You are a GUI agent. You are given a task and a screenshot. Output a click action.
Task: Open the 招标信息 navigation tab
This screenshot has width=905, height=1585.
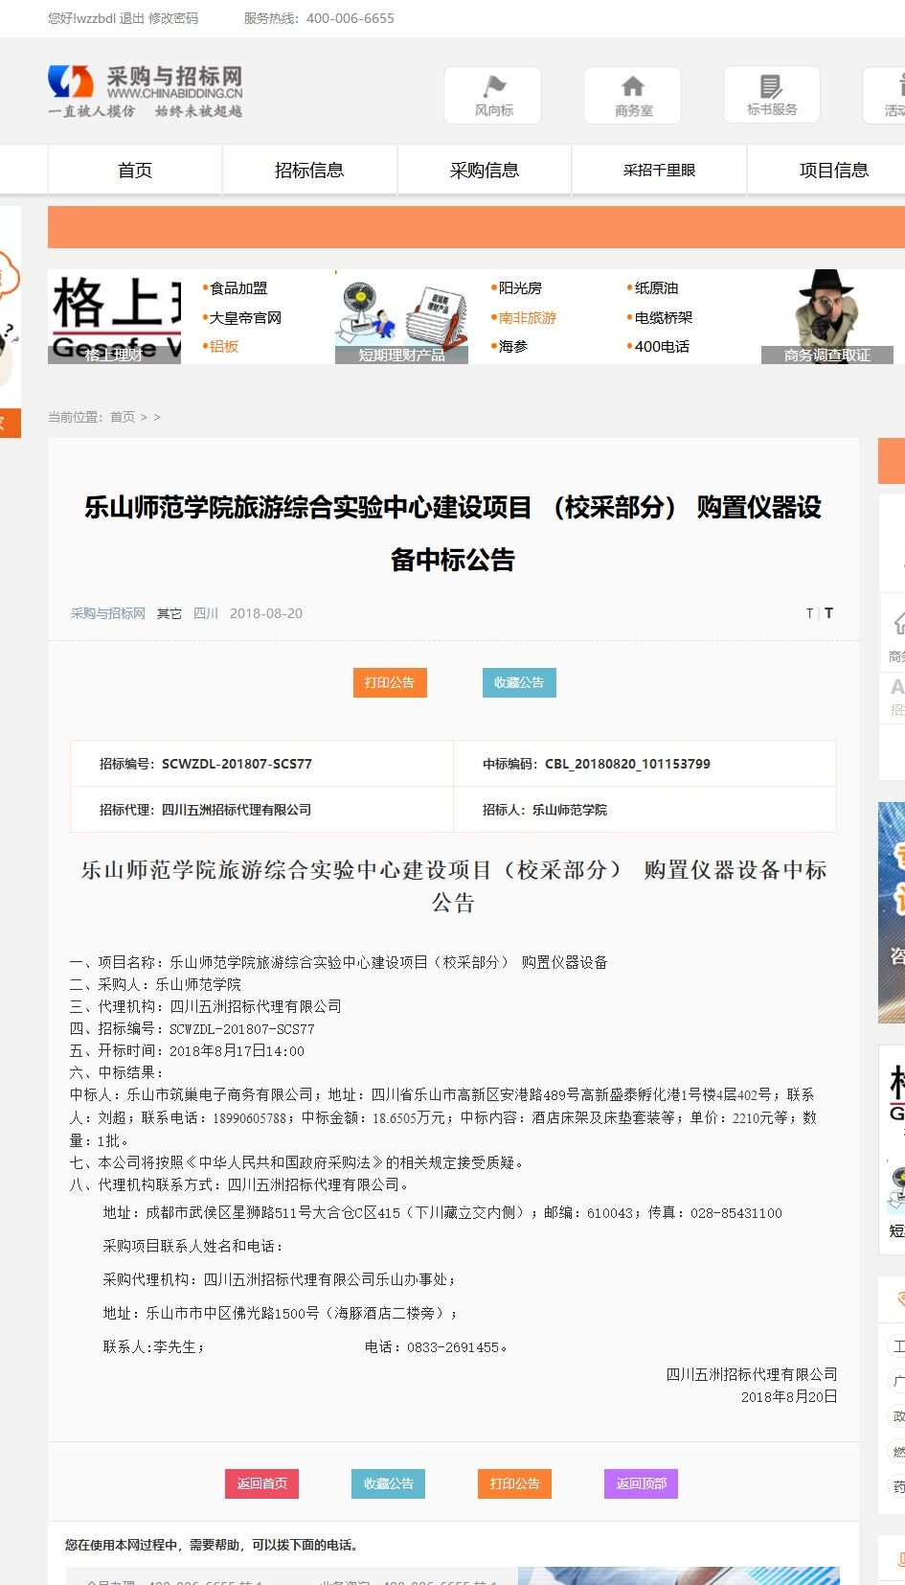pos(309,170)
